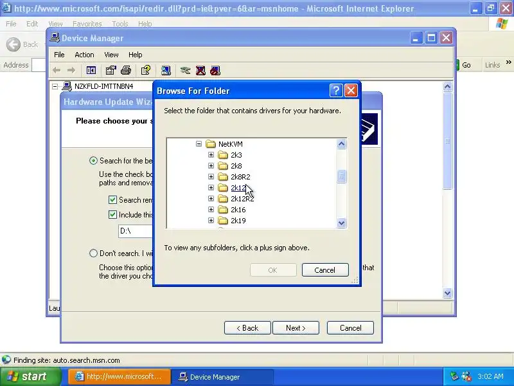The width and height of the screenshot is (514, 386).
Task: Click the 2k19 folder icon
Action: 223,221
